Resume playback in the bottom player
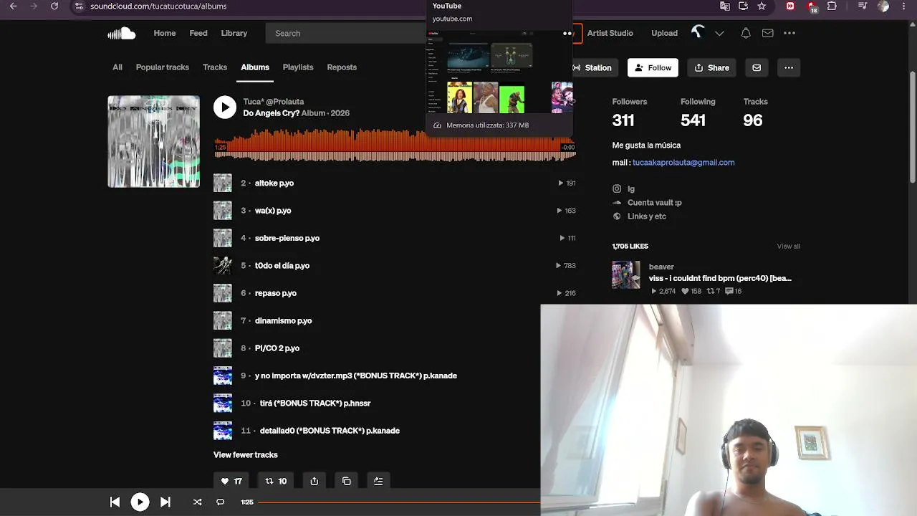Image resolution: width=917 pixels, height=516 pixels. click(x=140, y=502)
